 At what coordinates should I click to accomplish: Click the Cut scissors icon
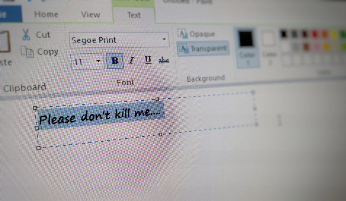pos(26,35)
